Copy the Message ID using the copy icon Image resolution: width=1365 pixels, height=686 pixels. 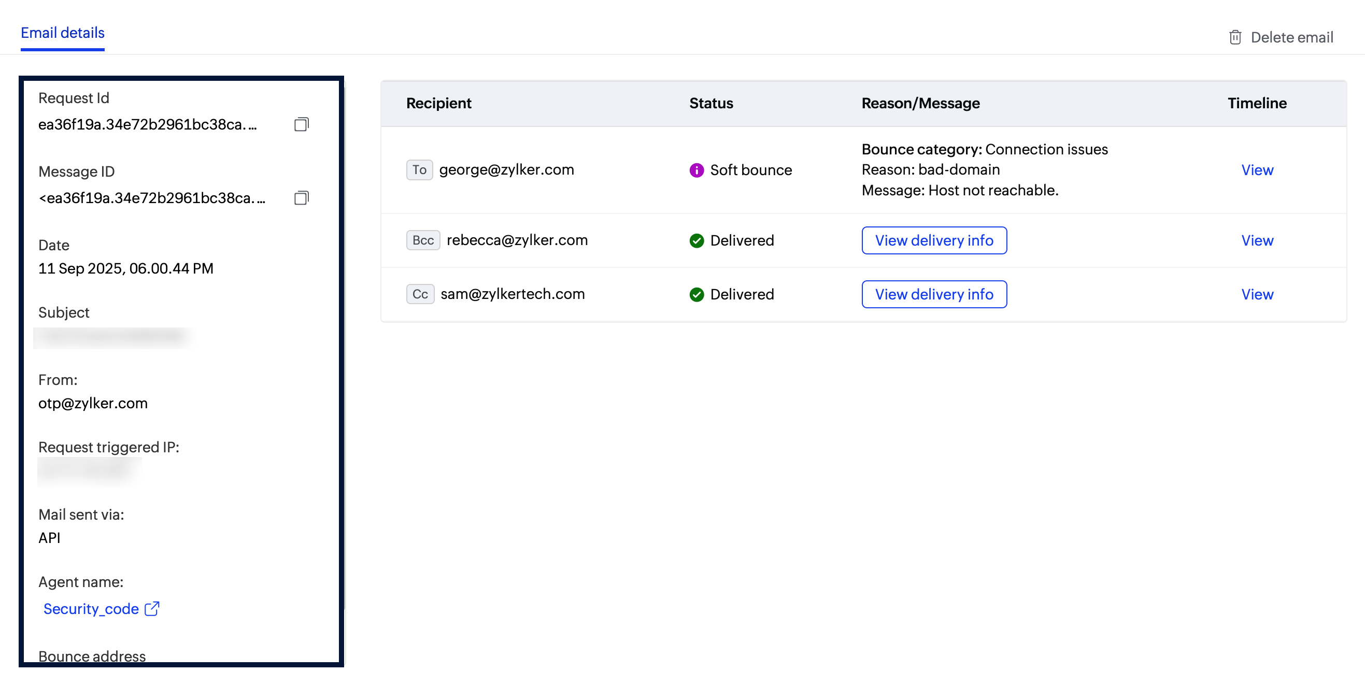(x=301, y=198)
